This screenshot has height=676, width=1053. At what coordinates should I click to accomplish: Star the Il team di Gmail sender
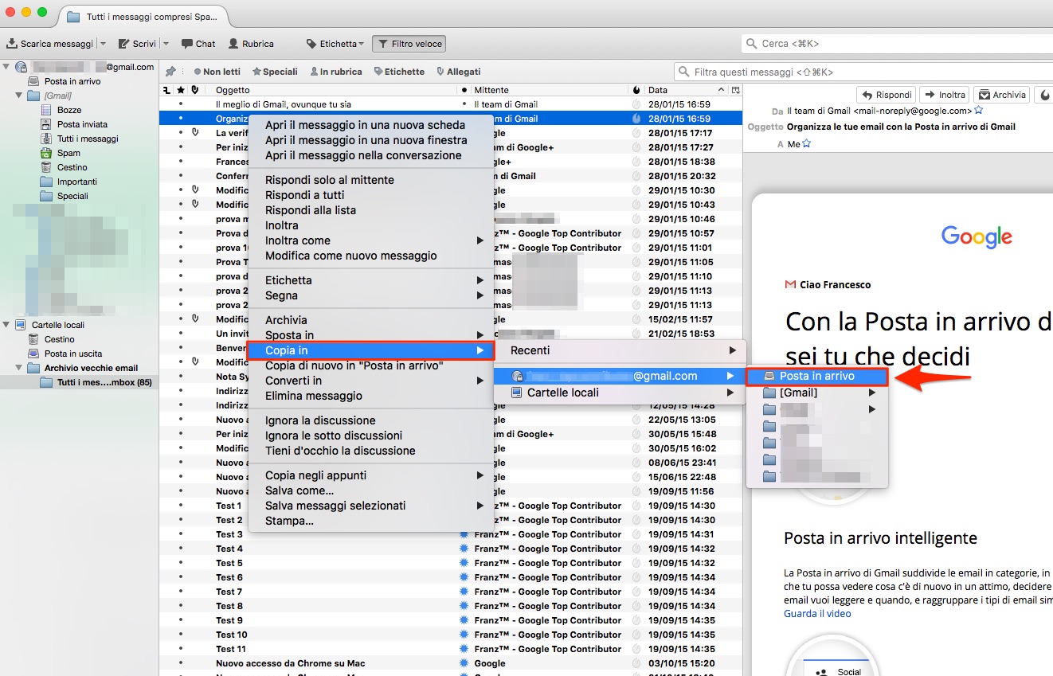979,111
